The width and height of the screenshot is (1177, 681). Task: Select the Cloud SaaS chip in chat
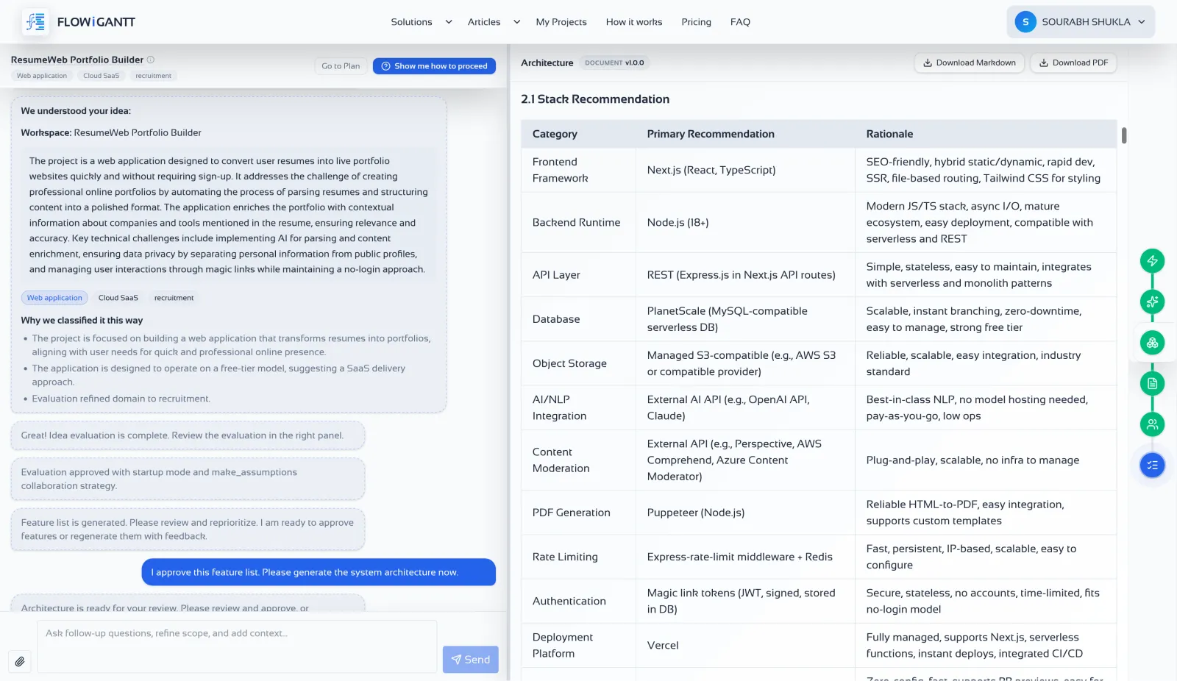pyautogui.click(x=118, y=298)
